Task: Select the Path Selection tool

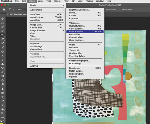Action: pos(2,105)
